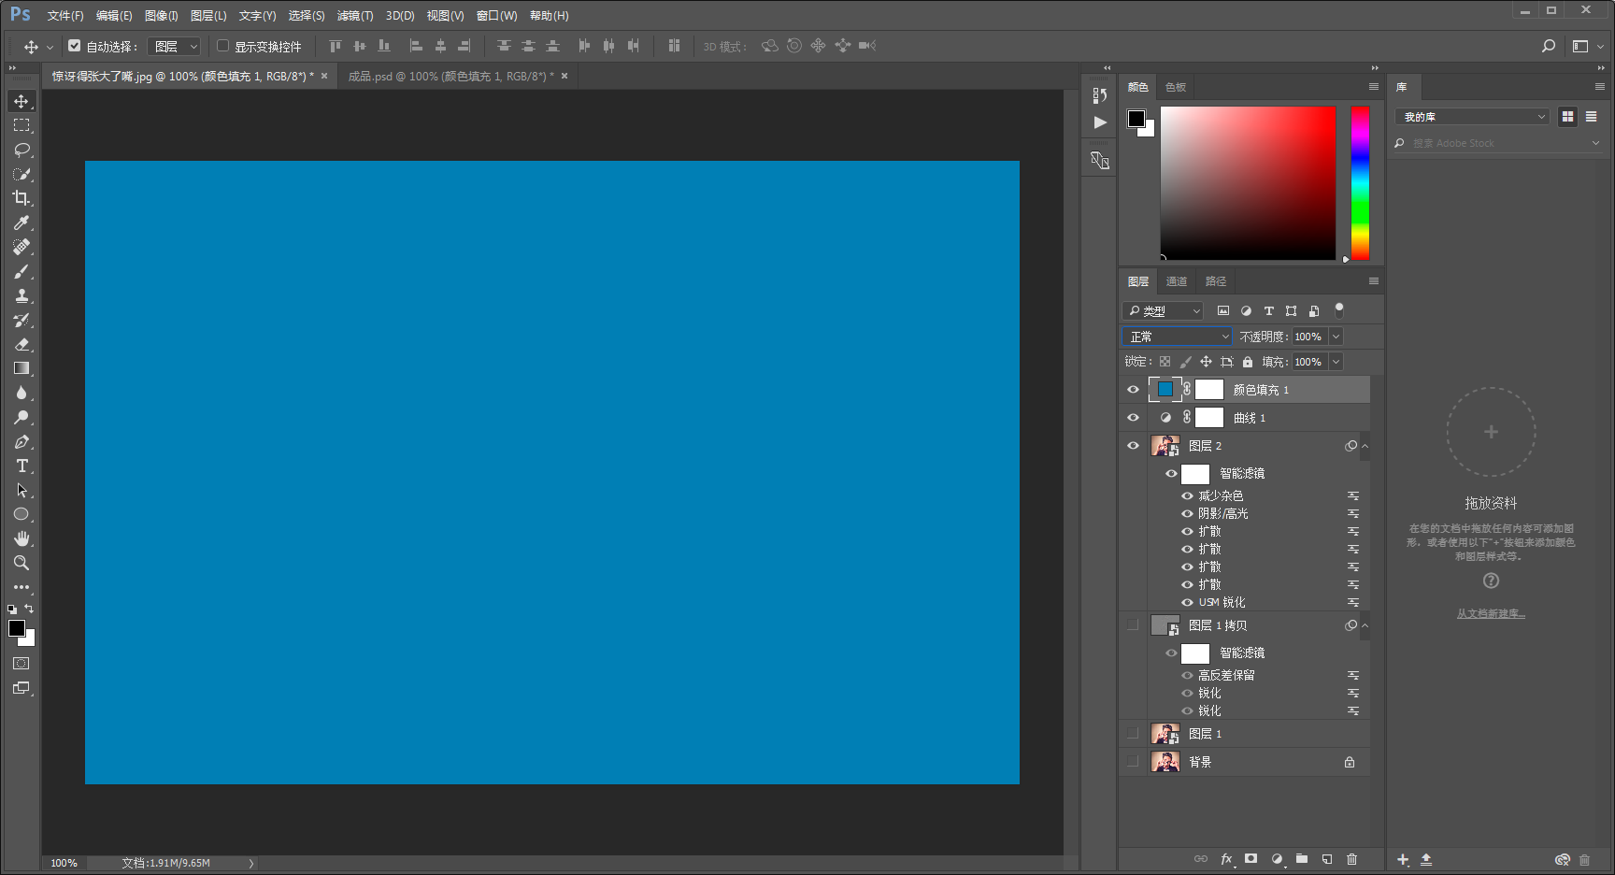Open the search icon in options bar
The height and width of the screenshot is (875, 1615).
(x=1549, y=46)
